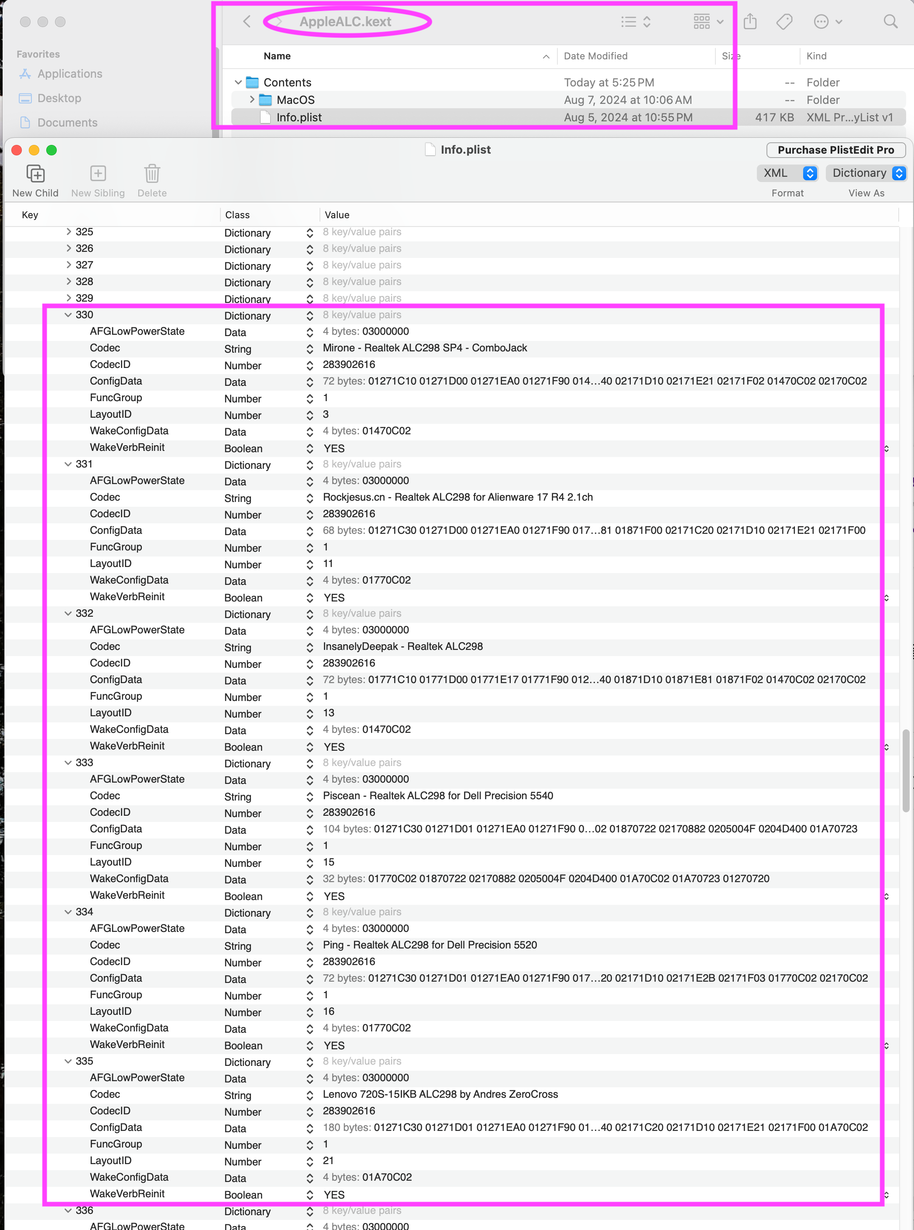Click the Key column header
Viewport: 914px width, 1230px height.
click(x=30, y=215)
